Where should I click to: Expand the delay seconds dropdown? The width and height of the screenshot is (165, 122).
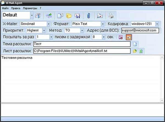(x=104, y=37)
